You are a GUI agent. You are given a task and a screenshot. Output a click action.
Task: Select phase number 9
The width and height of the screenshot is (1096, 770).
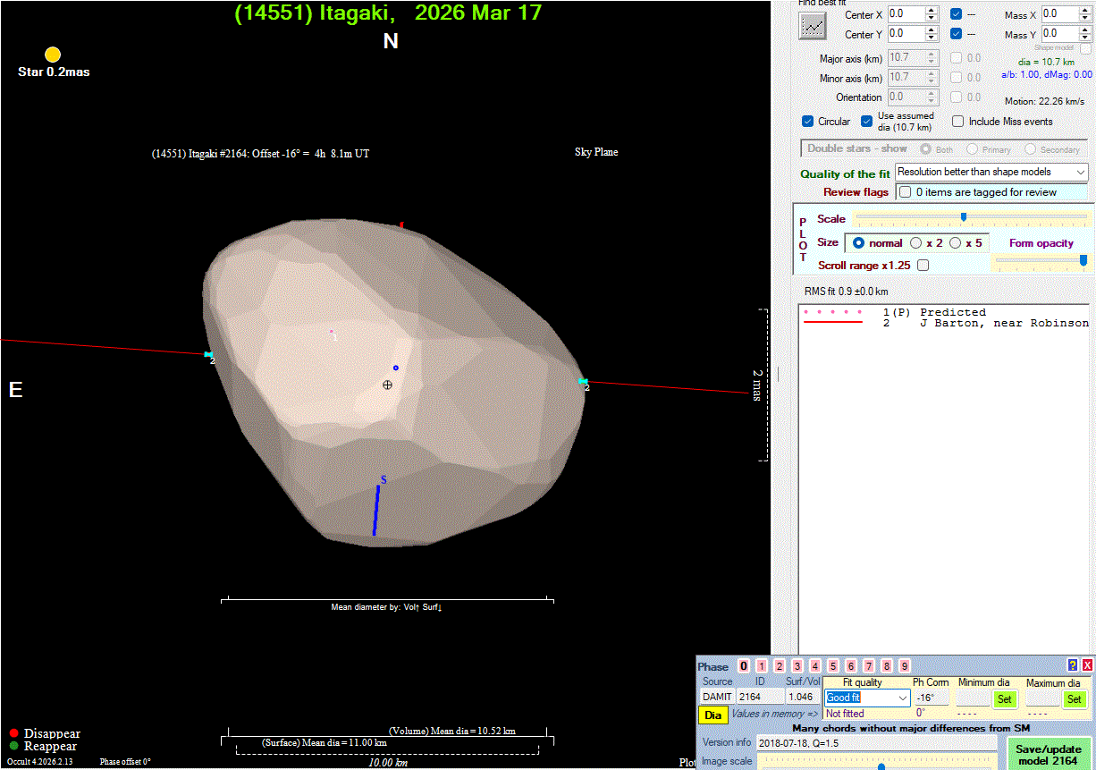click(905, 666)
